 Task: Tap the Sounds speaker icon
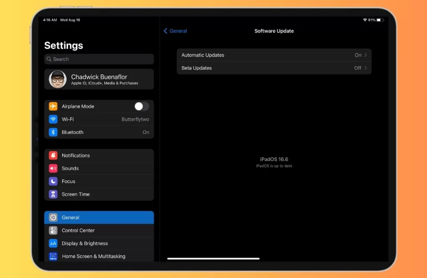(x=53, y=169)
